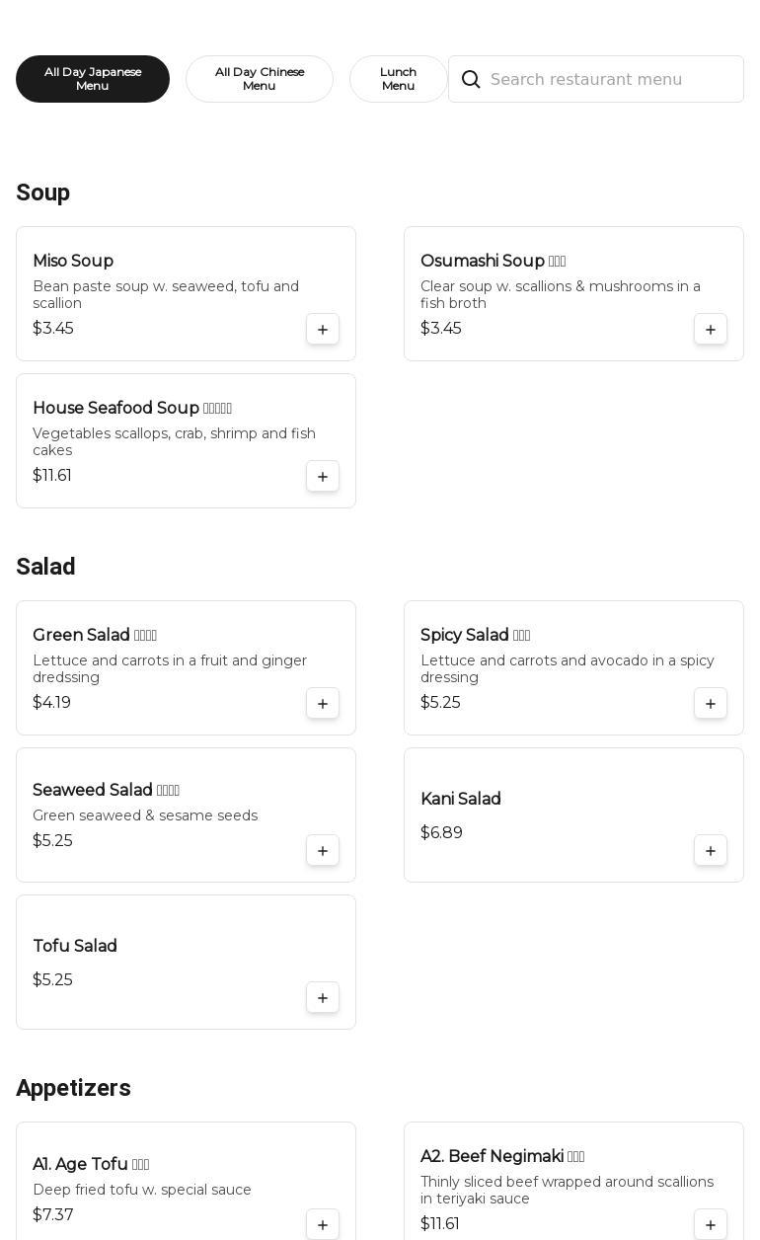Image resolution: width=760 pixels, height=1240 pixels.
Task: Add Spicy Salad to the order
Action: [711, 703]
